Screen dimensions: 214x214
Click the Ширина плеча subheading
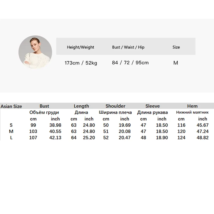115,112
